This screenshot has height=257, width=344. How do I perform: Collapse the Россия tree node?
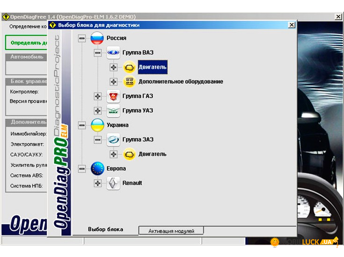(82, 38)
